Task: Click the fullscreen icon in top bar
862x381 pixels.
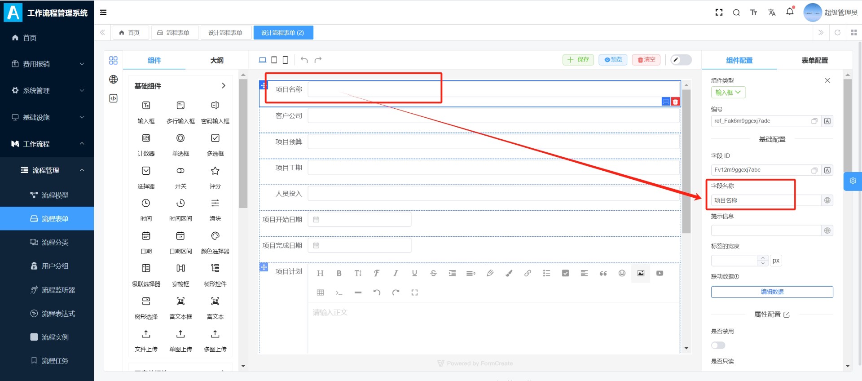Action: (x=719, y=13)
